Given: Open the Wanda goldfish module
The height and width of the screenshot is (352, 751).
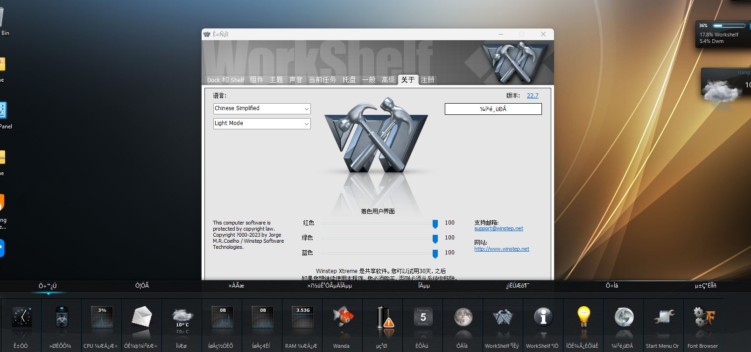Looking at the screenshot, I should [342, 318].
